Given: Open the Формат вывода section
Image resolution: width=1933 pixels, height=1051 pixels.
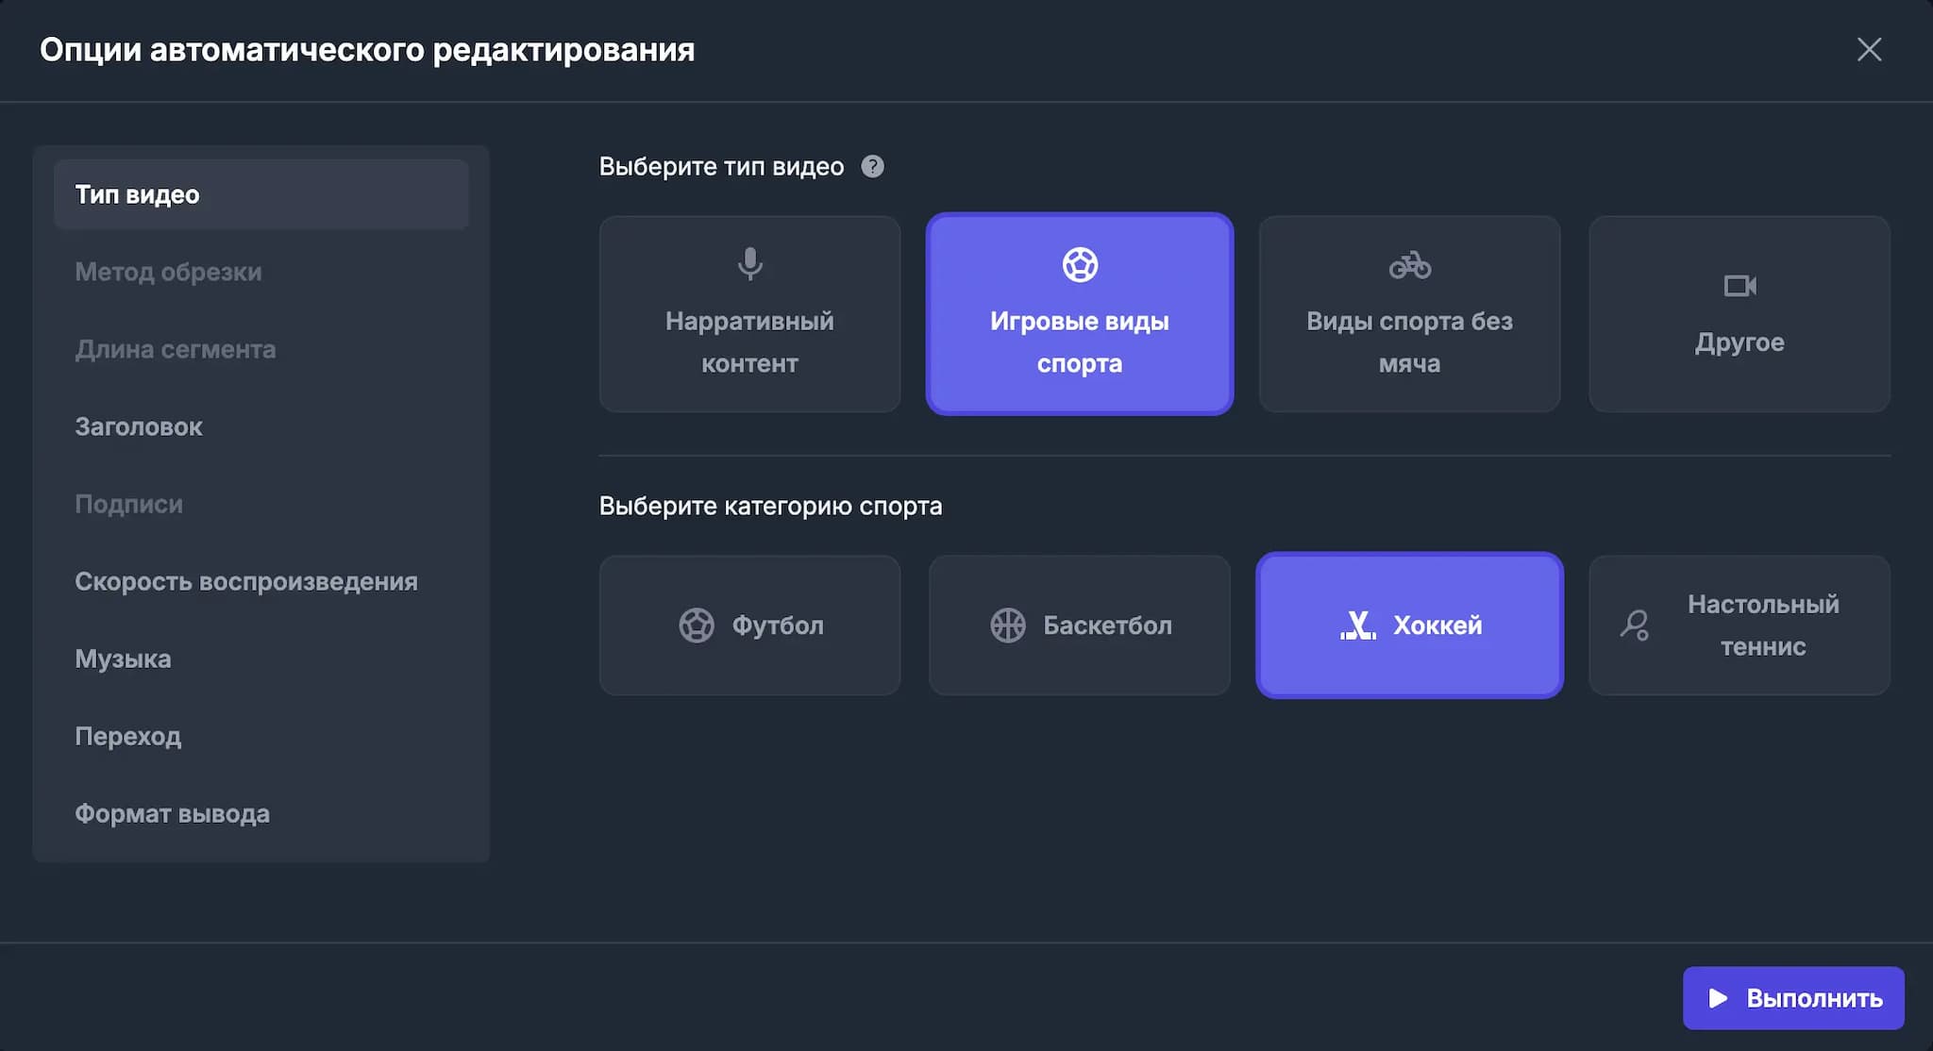Looking at the screenshot, I should pyautogui.click(x=172, y=813).
